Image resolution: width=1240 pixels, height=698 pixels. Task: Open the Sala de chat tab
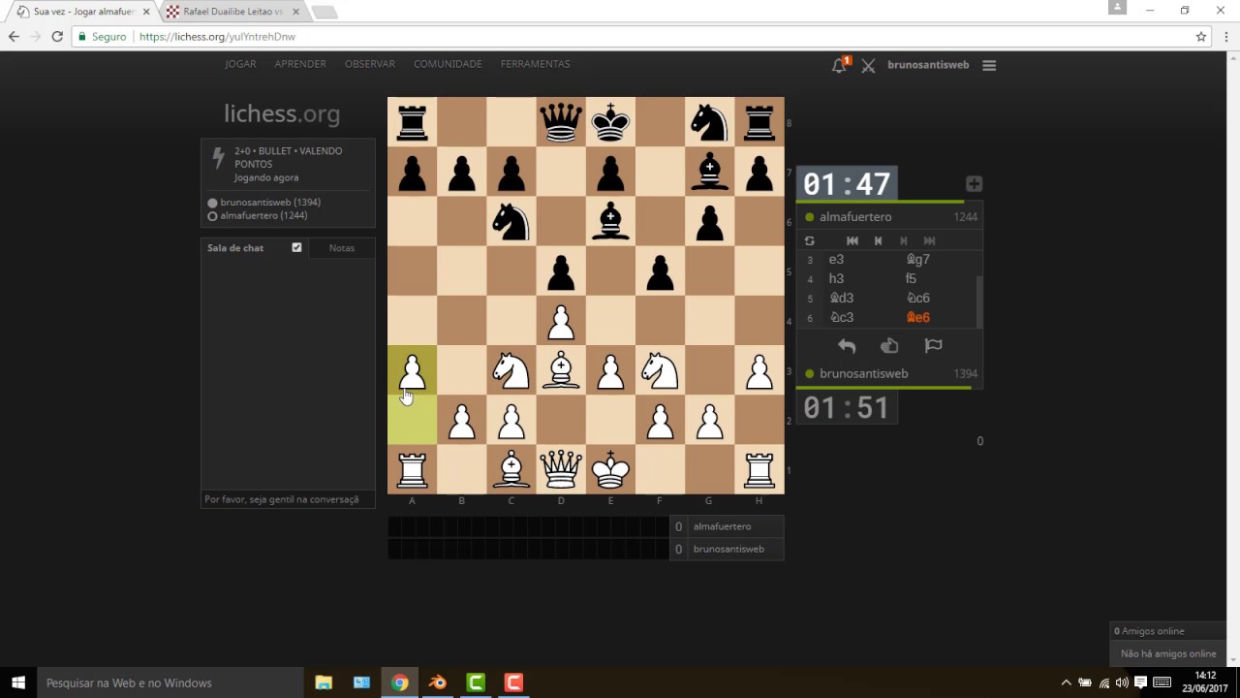(235, 248)
